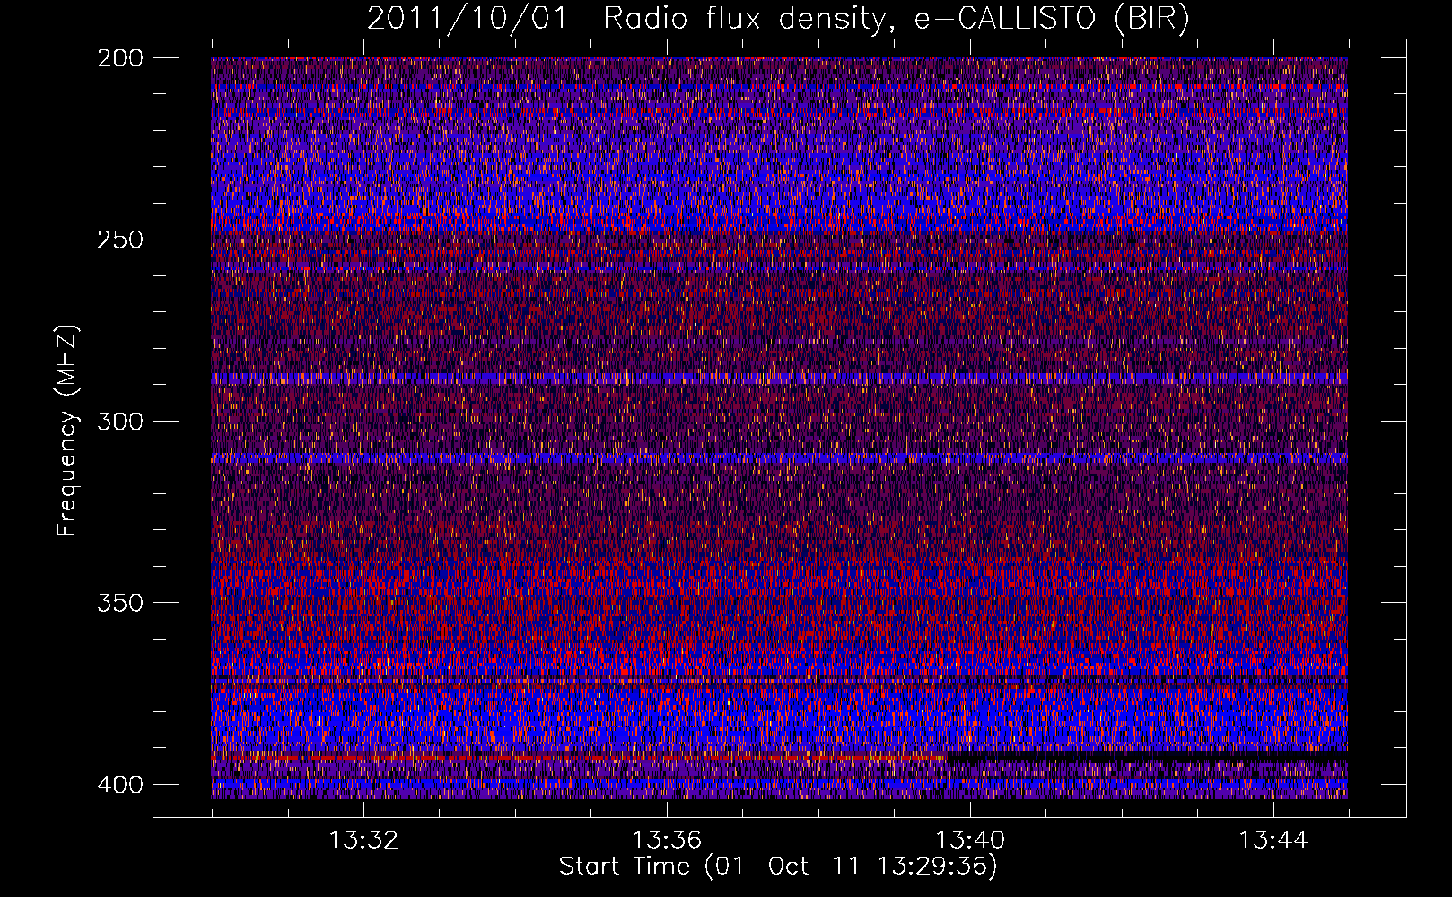Click the 200 frequency tick label
Viewport: 1452px width, 897px height.
[119, 58]
